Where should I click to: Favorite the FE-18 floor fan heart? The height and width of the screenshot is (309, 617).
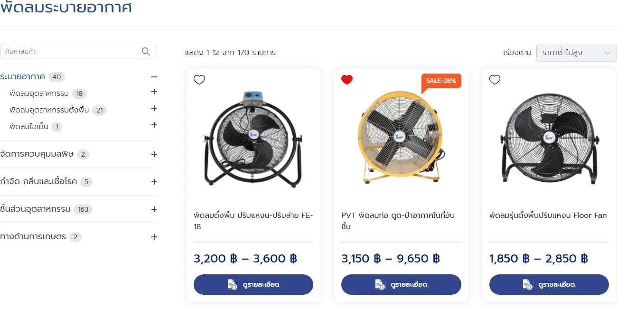[199, 80]
